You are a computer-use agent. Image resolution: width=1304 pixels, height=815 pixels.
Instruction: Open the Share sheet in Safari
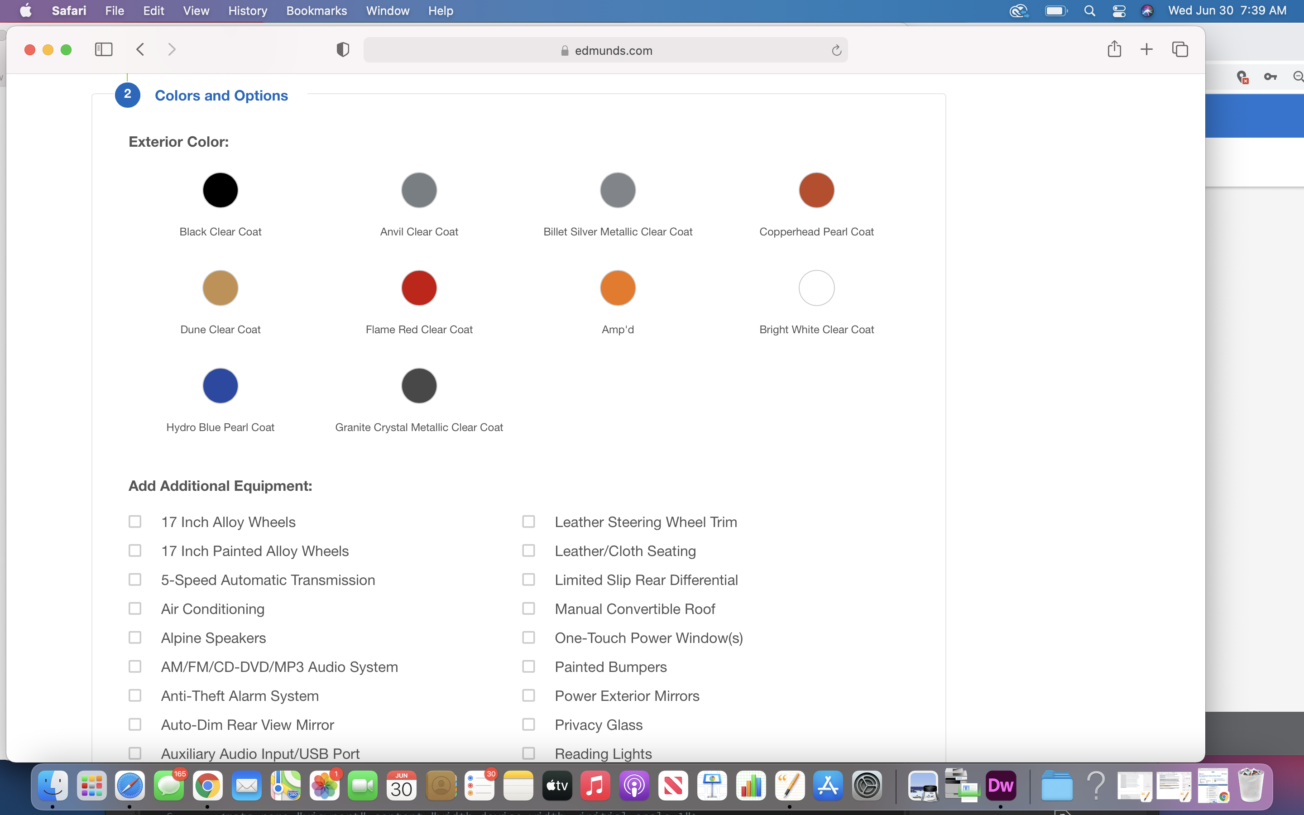click(1114, 49)
